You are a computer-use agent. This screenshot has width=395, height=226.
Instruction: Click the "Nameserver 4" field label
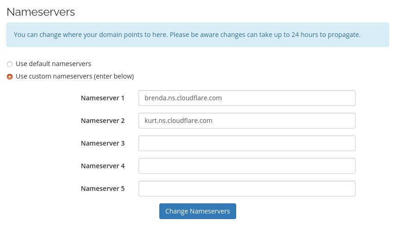coord(102,166)
